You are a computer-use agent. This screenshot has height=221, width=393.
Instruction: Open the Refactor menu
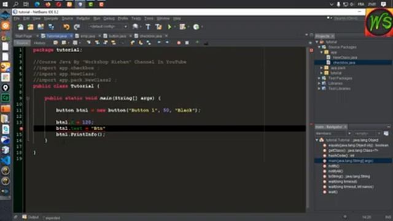point(83,18)
